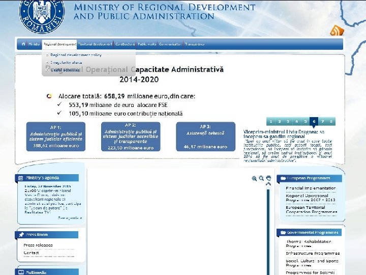The height and width of the screenshot is (275, 366).
Task: Click the Press Room pin icon
Action: (21, 235)
